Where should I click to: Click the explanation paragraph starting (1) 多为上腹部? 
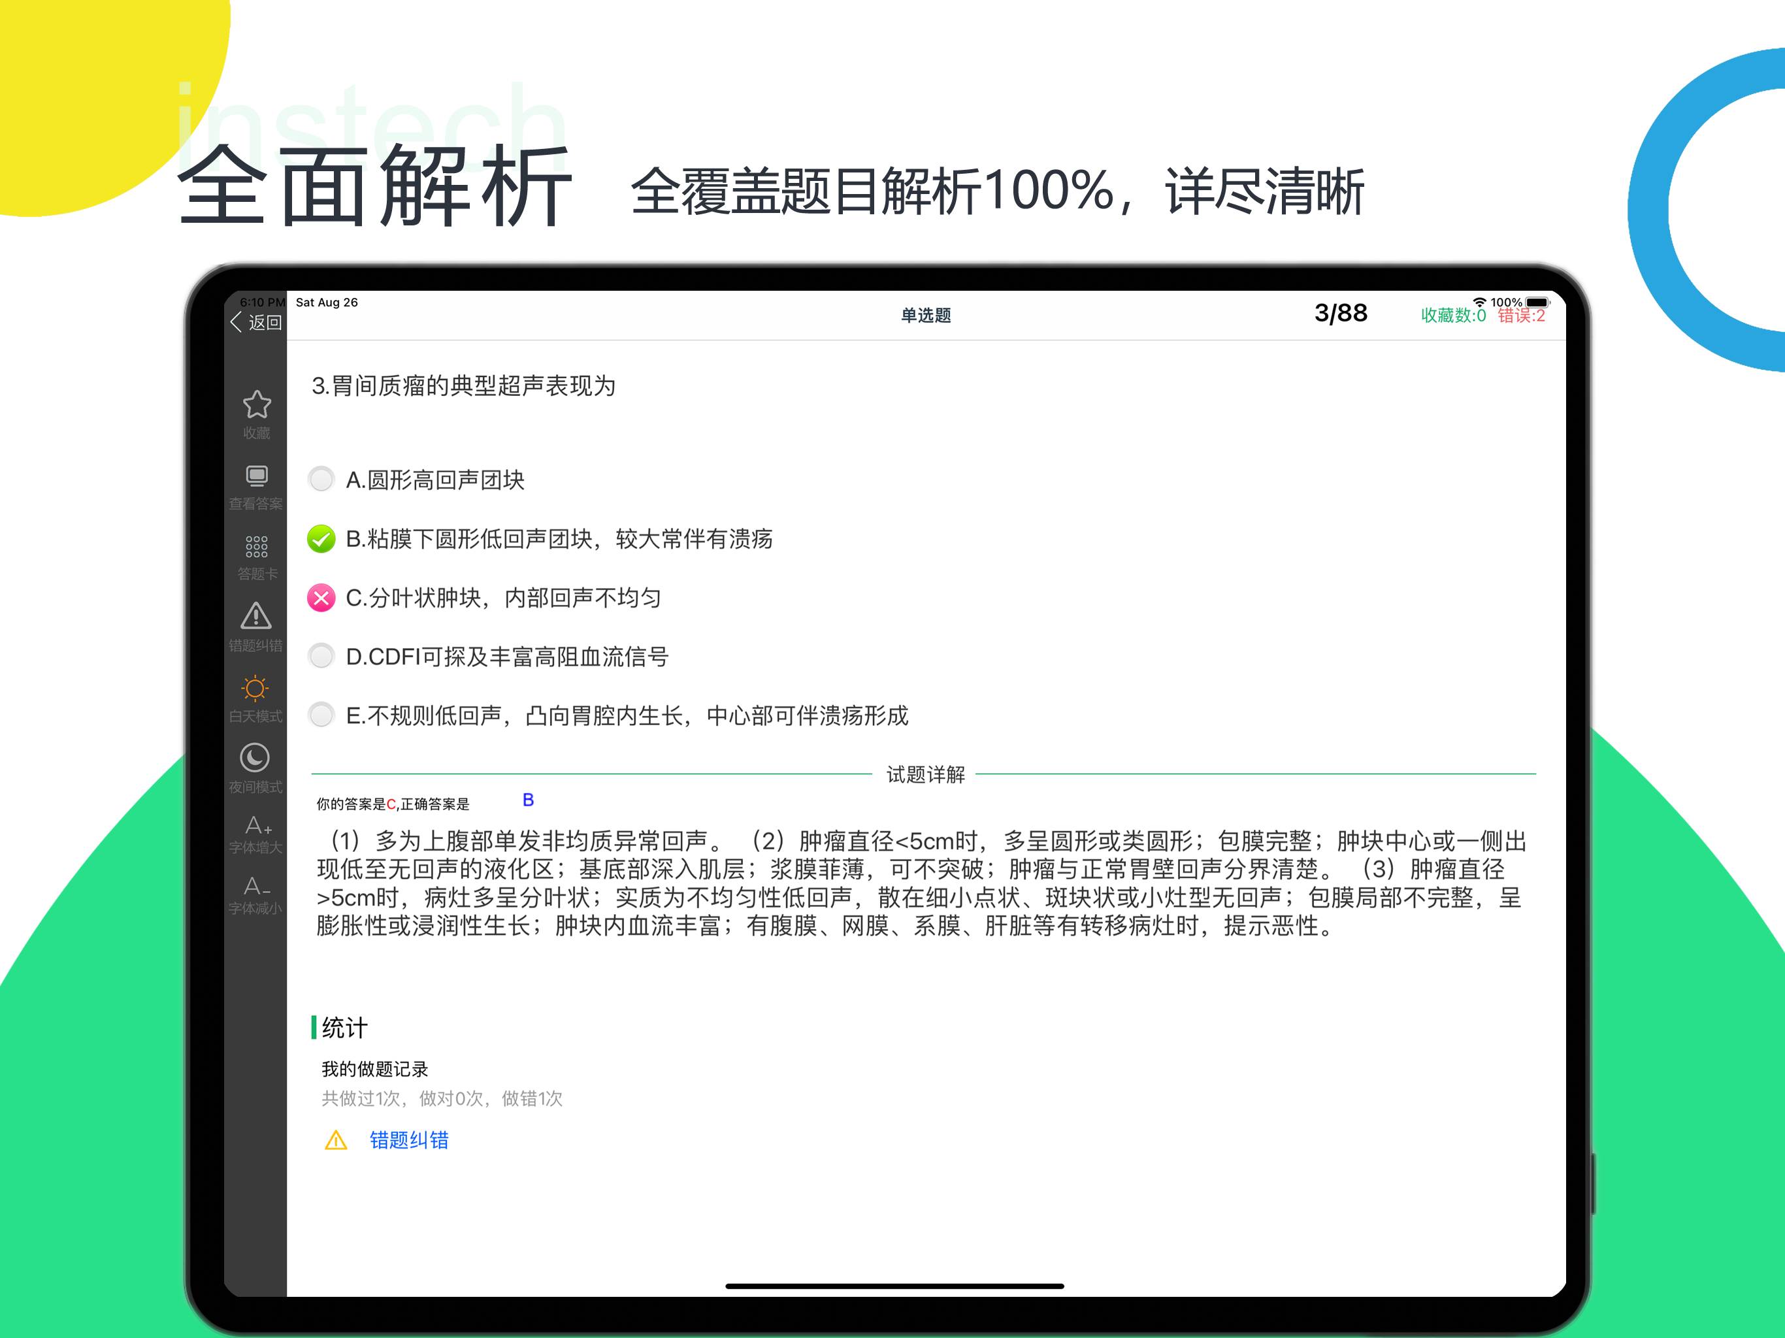921,884
